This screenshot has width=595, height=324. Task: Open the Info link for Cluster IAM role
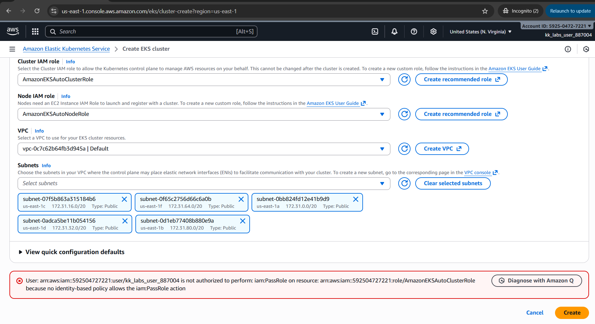coord(70,62)
